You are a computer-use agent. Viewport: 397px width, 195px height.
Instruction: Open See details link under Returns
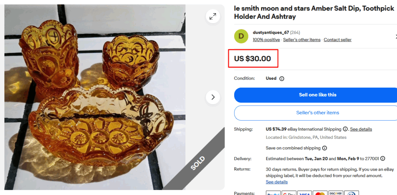(277, 182)
